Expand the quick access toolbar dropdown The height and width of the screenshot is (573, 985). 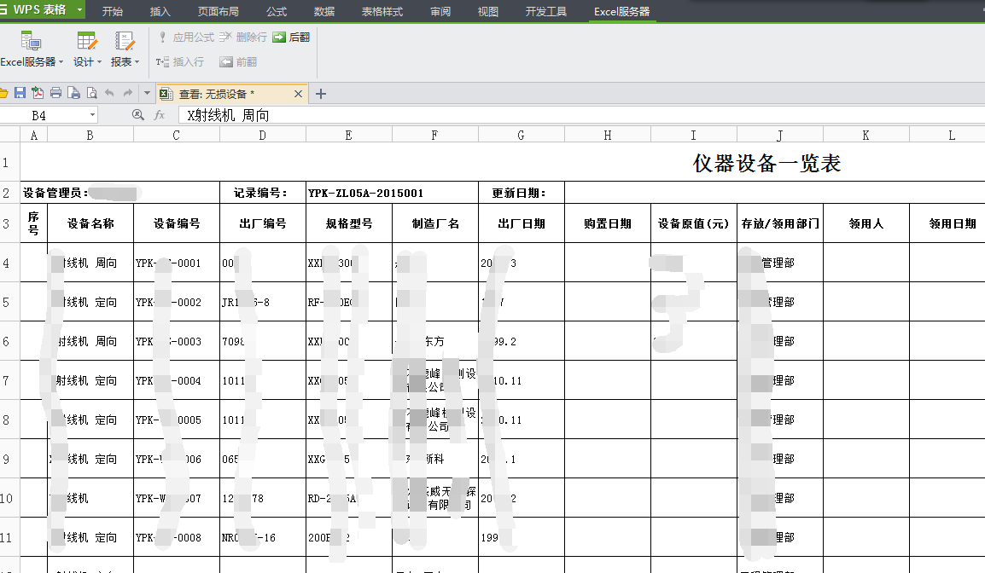pos(147,94)
